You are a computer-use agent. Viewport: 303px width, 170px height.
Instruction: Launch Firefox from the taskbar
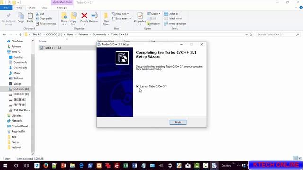45,166
